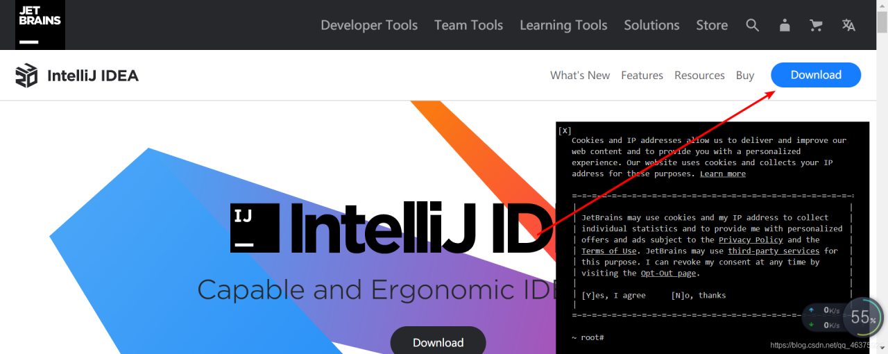Open Learning Tools menu

(563, 25)
